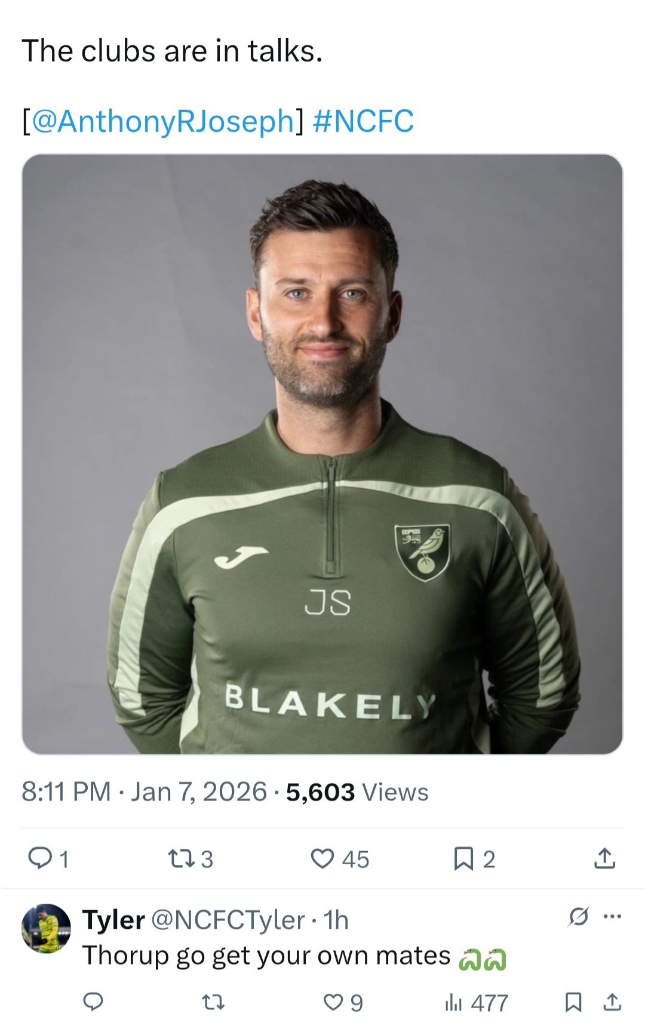Open the tweet's 5,603 Views count
645x1032 pixels.
pos(357,793)
